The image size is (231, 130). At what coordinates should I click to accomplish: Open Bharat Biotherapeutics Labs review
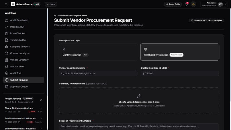[x=24, y=110]
